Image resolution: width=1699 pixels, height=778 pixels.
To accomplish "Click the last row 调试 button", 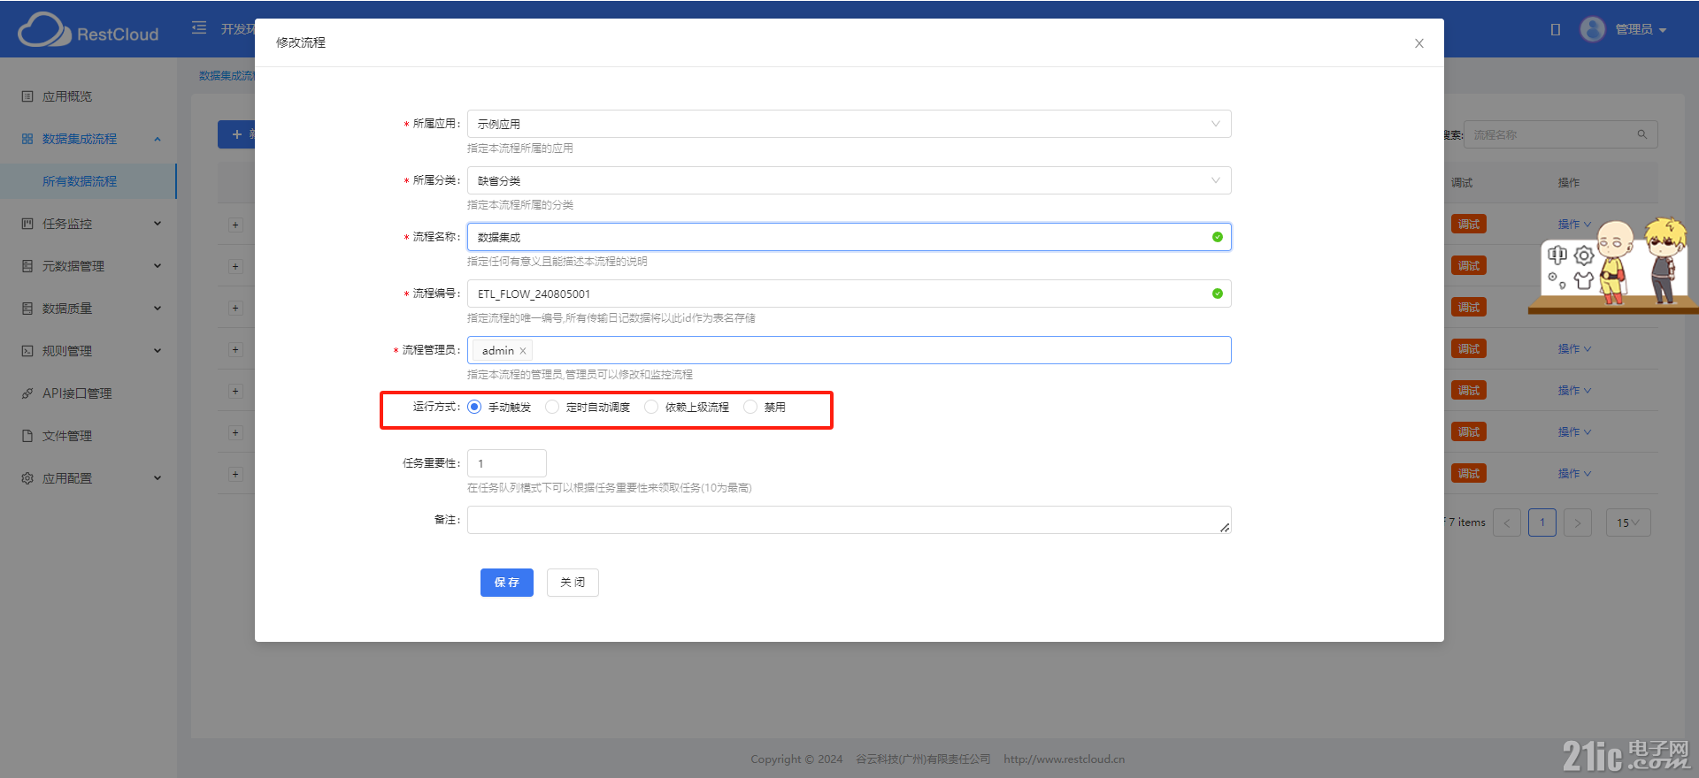I will tap(1469, 474).
